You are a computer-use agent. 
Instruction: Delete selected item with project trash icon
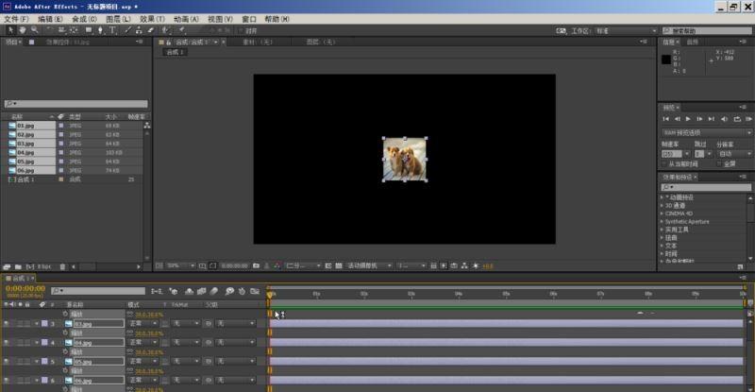tap(61, 266)
